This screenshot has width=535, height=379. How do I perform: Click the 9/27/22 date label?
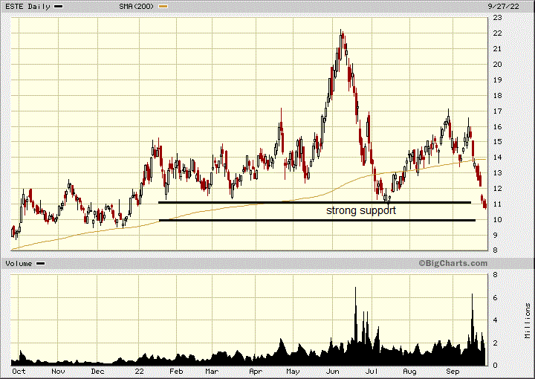tap(503, 7)
